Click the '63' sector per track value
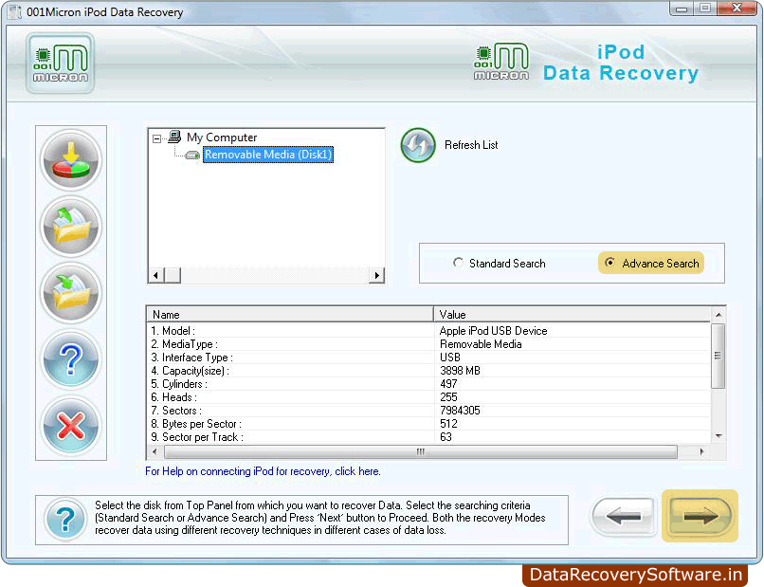764x587 pixels. pos(446,437)
